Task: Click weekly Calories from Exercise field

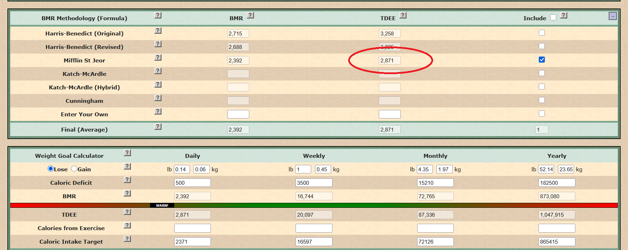Action: click(314, 228)
